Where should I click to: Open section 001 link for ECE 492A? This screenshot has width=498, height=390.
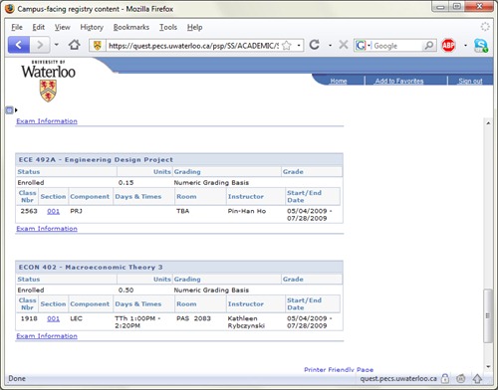[53, 211]
